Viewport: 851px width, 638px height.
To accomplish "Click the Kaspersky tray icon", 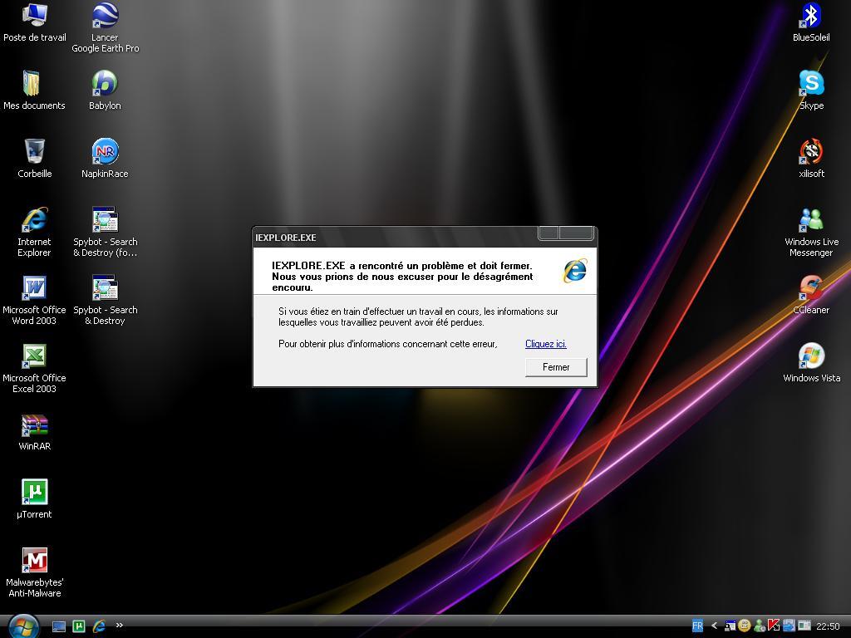I will pos(774,626).
